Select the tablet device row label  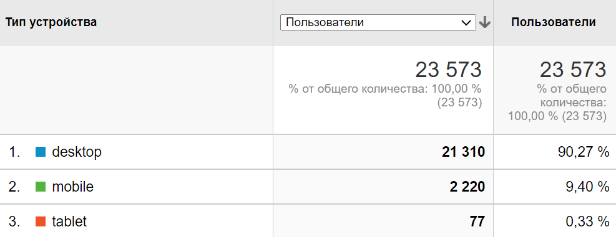click(69, 221)
